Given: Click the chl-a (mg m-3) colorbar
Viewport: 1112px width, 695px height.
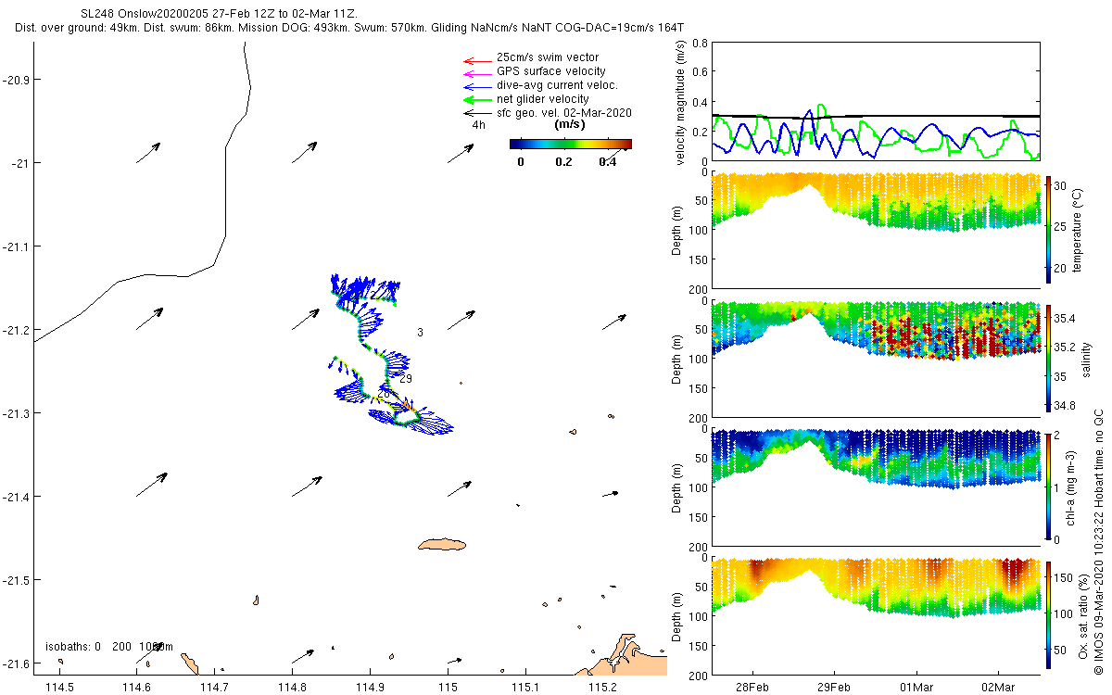Looking at the screenshot, I should [x=1049, y=486].
